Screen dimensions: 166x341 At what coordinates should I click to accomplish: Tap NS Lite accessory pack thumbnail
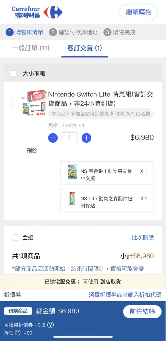tap(72, 199)
